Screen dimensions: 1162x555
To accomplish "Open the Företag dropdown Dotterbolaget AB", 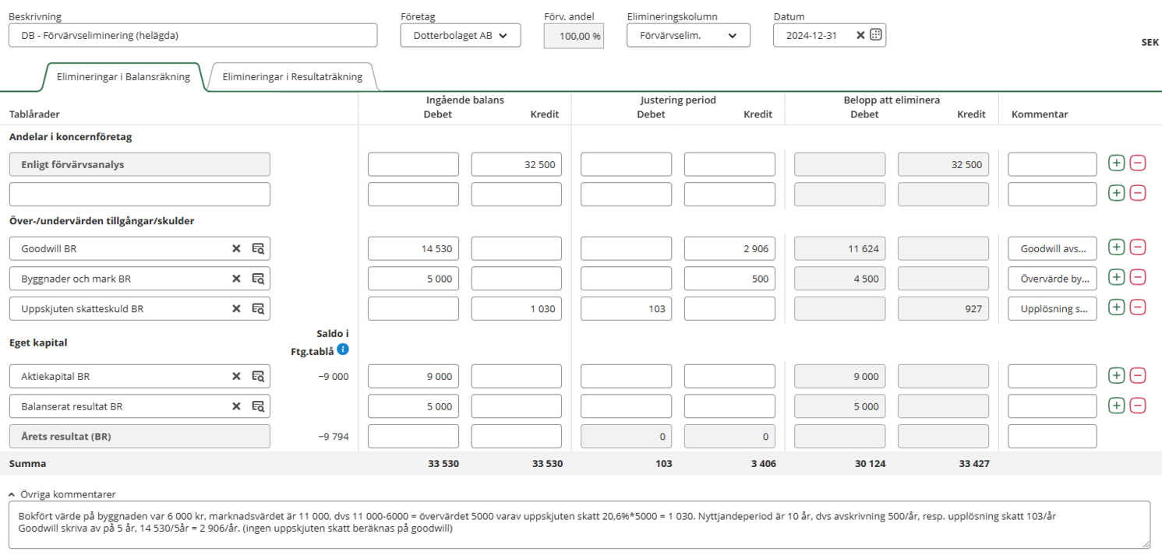I will click(460, 35).
